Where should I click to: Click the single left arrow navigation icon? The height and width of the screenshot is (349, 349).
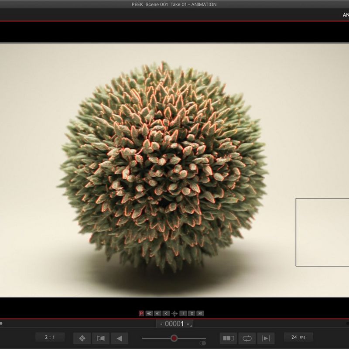pyautogui.click(x=166, y=313)
